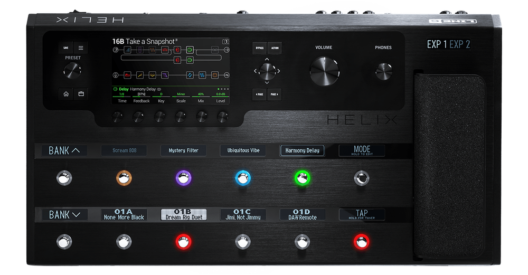The height and width of the screenshot is (275, 528).
Task: Select the 01D DAW Remote scribble strip
Action: click(x=303, y=214)
